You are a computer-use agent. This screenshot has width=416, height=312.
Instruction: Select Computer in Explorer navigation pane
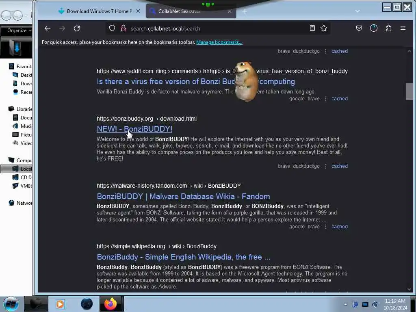(21, 160)
